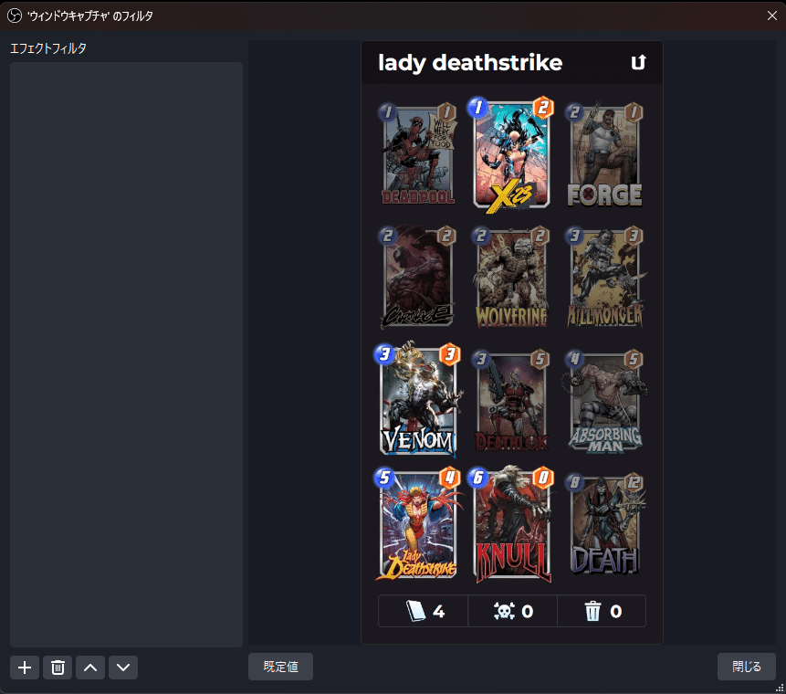
Task: Select the Deathlok card
Action: (511, 401)
